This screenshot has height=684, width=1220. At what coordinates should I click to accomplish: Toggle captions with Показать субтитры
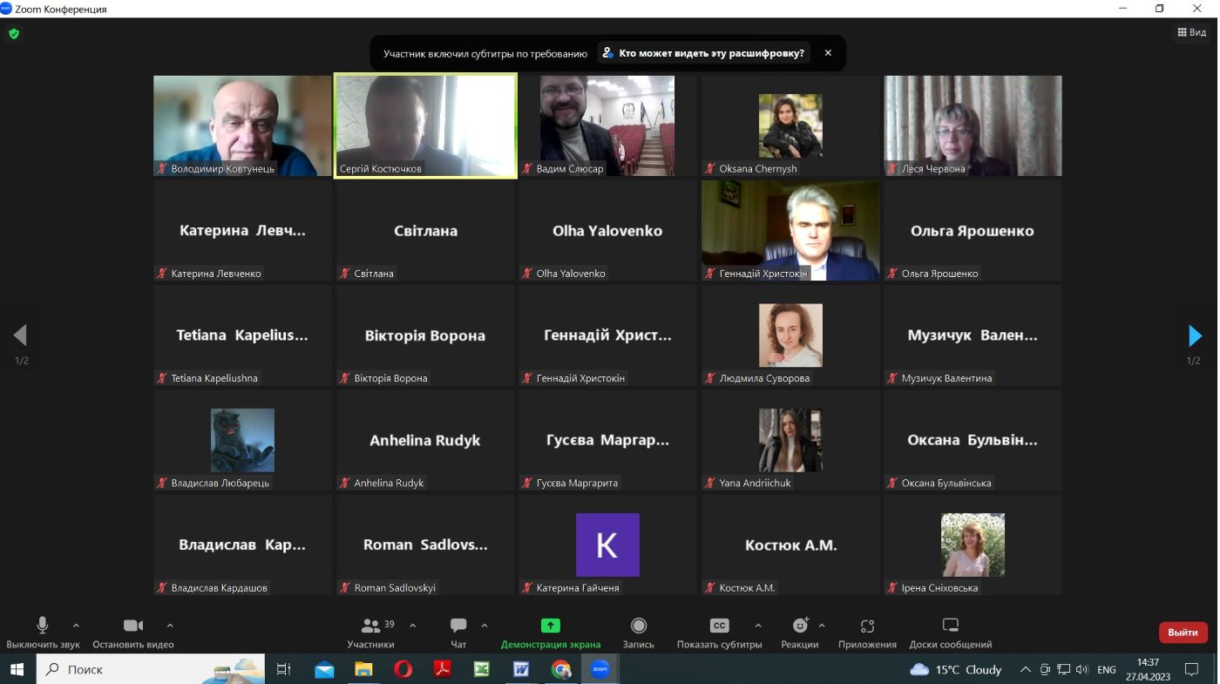(x=720, y=633)
